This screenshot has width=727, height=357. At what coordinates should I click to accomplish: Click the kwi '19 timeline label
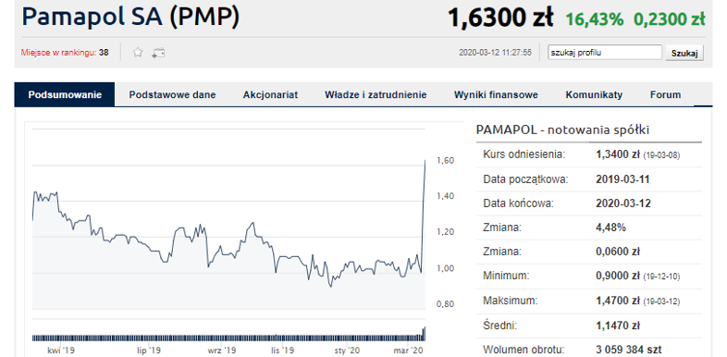click(x=61, y=350)
